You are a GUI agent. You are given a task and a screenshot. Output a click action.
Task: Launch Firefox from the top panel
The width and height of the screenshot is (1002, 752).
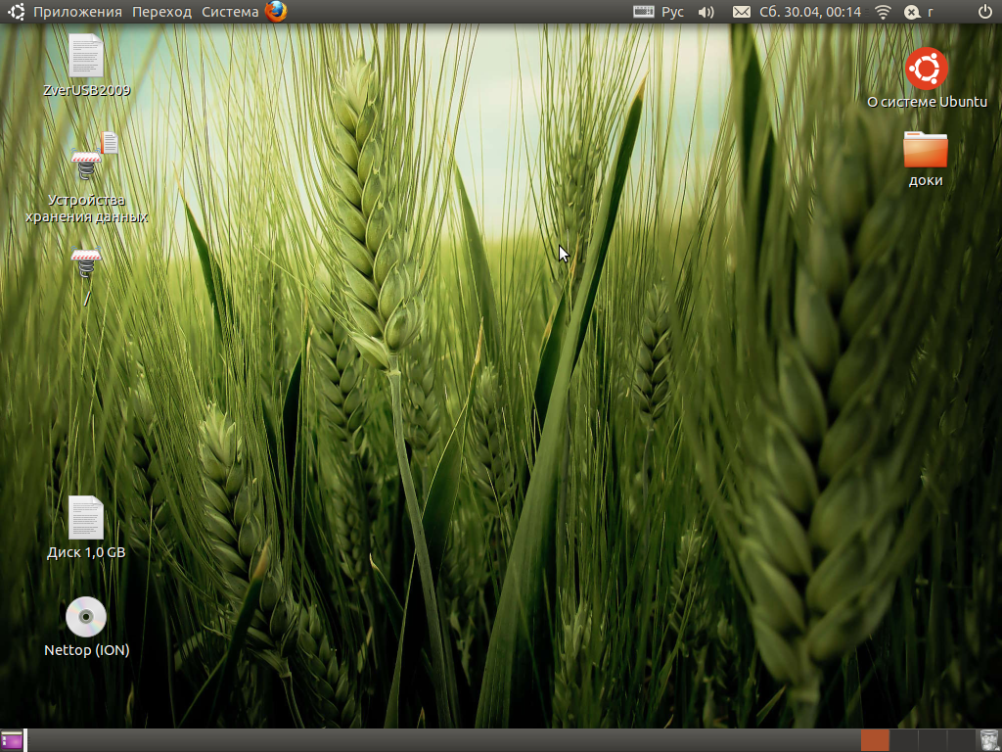[x=276, y=12]
